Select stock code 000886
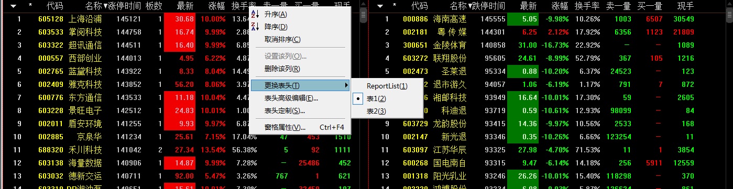 tap(415, 19)
